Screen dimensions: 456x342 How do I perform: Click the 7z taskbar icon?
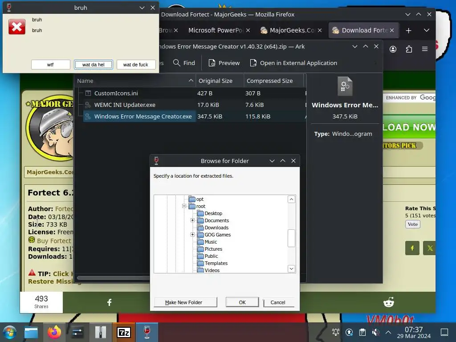pyautogui.click(x=124, y=332)
